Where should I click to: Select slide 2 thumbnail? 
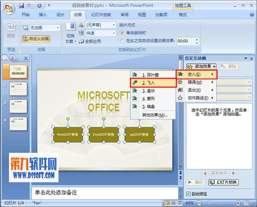coord(18,89)
